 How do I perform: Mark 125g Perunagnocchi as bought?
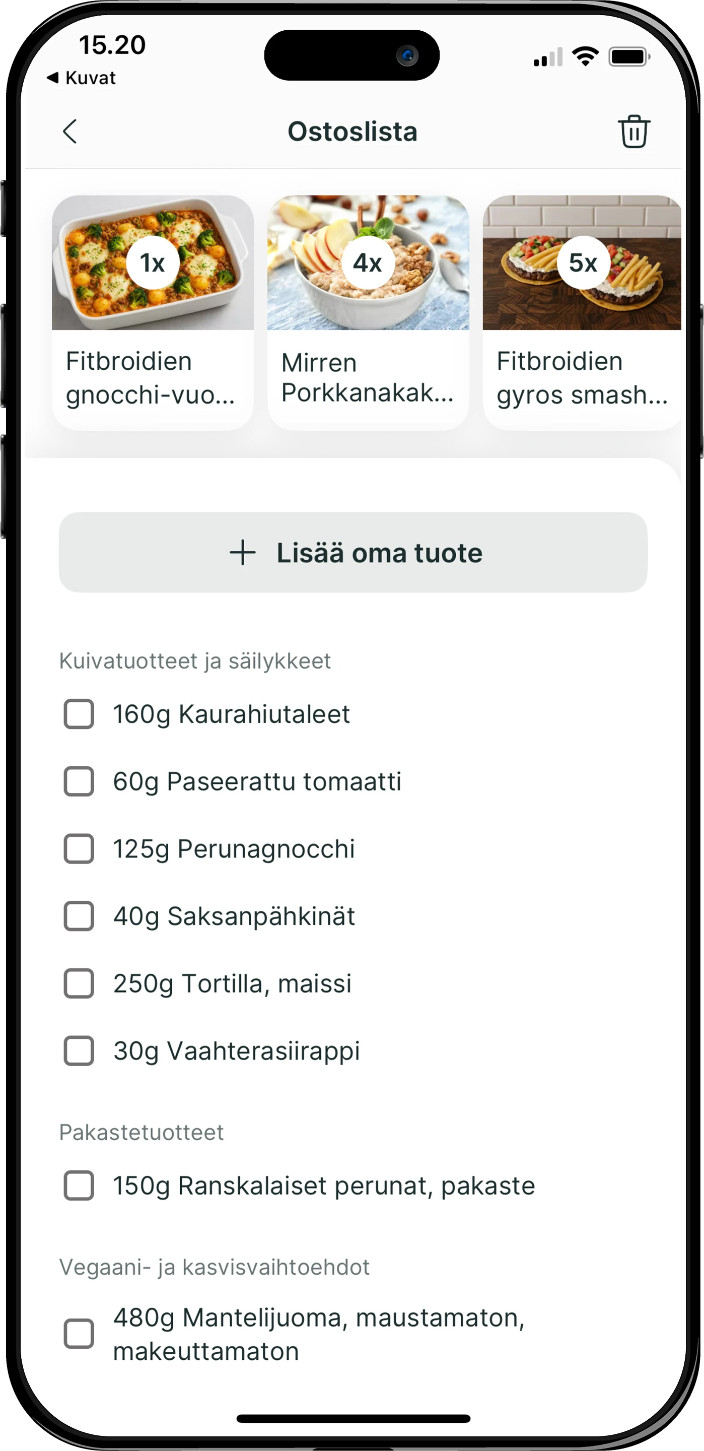tap(79, 849)
